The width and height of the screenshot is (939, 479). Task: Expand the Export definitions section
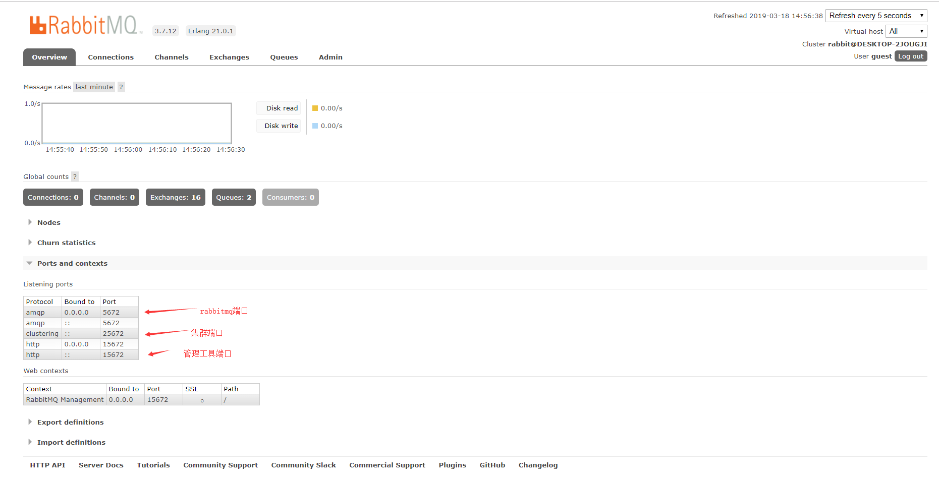(x=70, y=422)
